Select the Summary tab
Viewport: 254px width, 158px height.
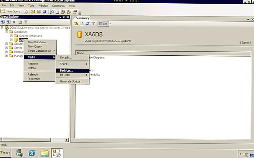82,18
